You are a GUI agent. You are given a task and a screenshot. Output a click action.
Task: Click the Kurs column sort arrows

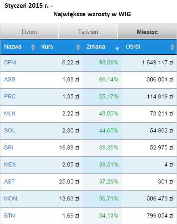pos(78,47)
